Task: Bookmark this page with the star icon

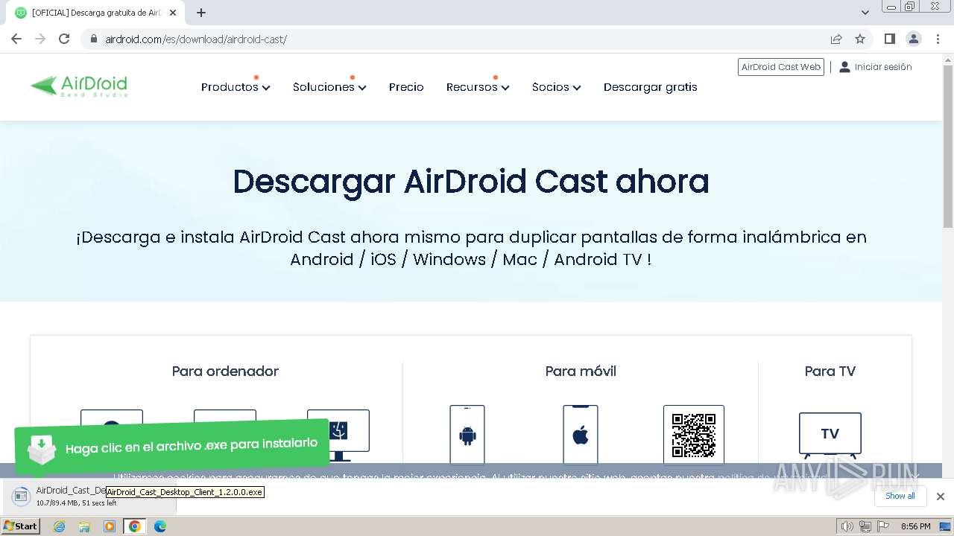Action: pos(860,39)
